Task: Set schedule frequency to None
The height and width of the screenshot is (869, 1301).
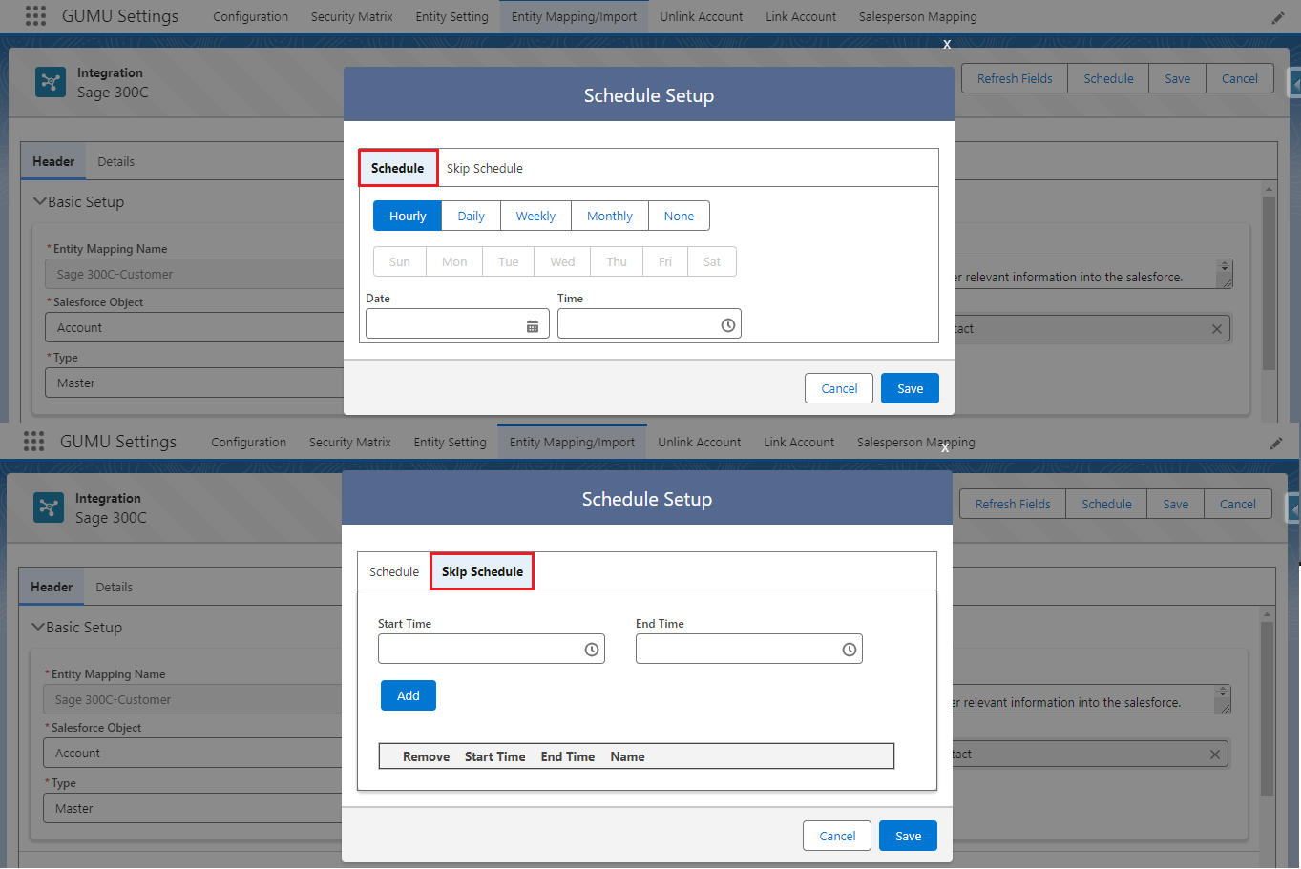Action: pos(679,217)
